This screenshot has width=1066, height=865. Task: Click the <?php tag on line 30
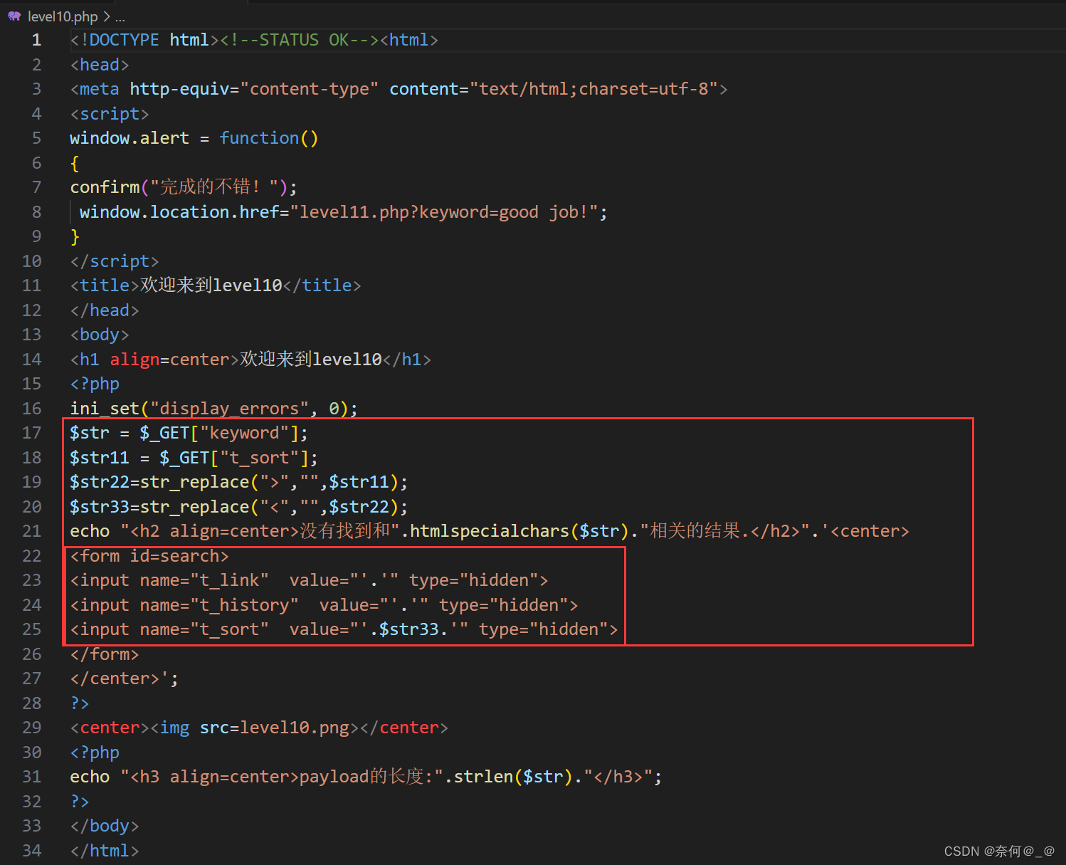[95, 753]
